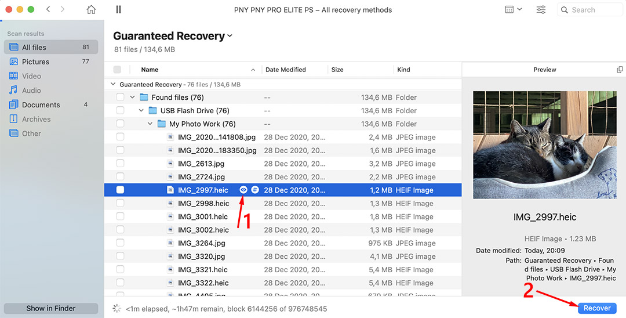Image resolution: width=626 pixels, height=318 pixels.
Task: Click the Home icon in toolbar
Action: (91, 10)
